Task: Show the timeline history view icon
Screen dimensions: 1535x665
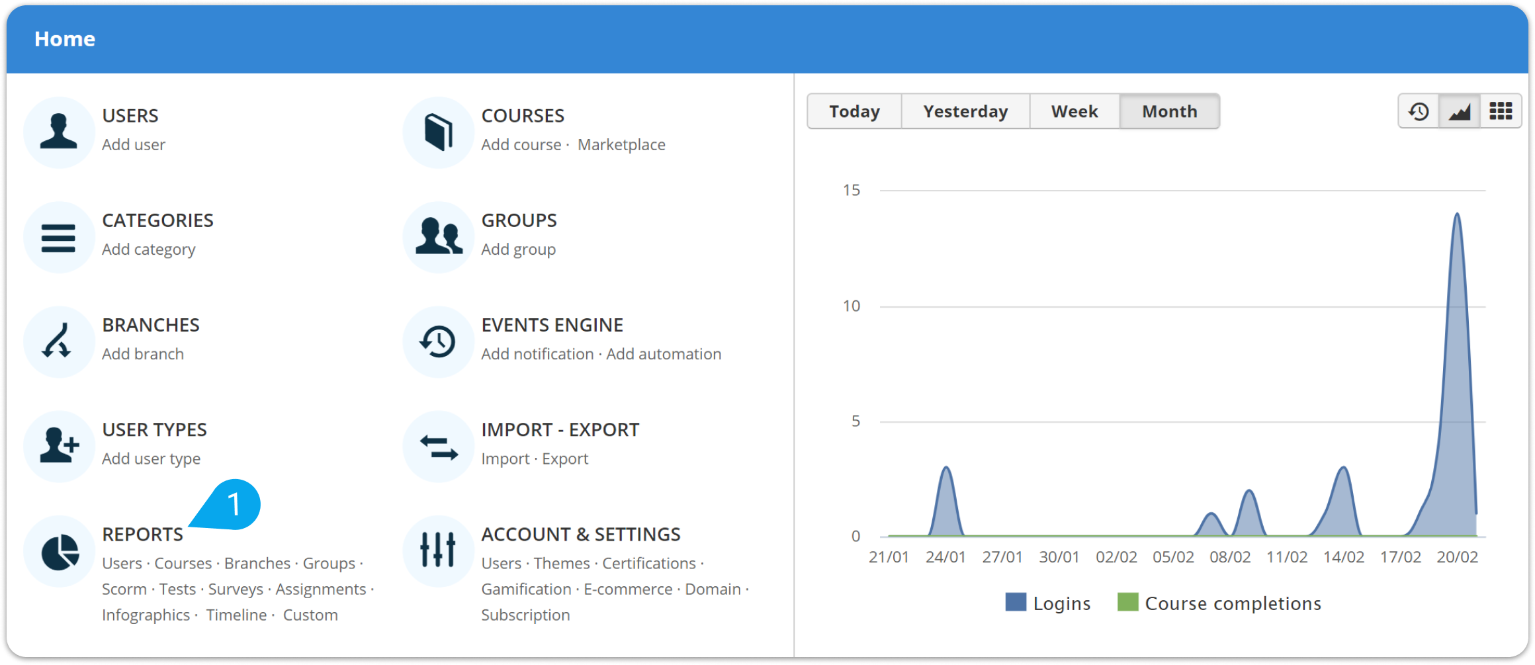Action: (x=1419, y=111)
